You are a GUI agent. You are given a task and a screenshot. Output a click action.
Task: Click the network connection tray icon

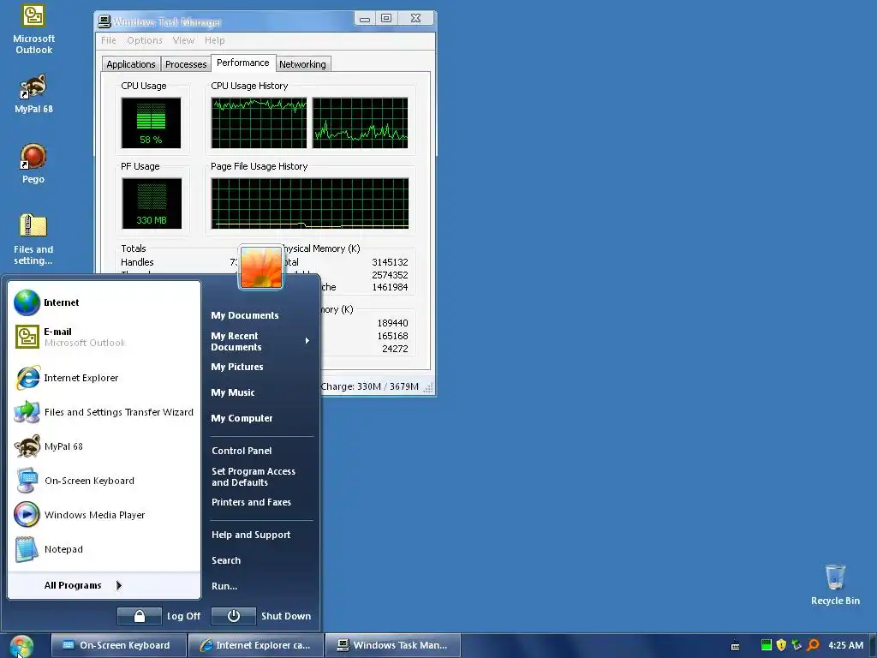(x=797, y=645)
